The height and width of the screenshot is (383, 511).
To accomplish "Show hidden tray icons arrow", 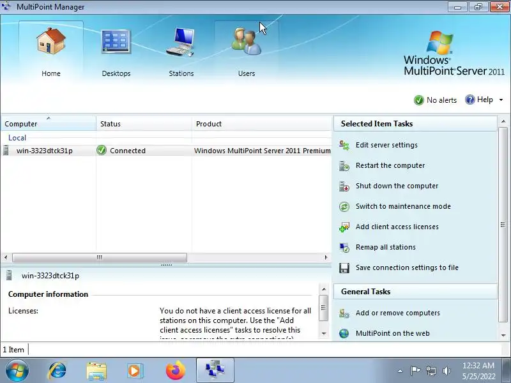I will pos(400,371).
